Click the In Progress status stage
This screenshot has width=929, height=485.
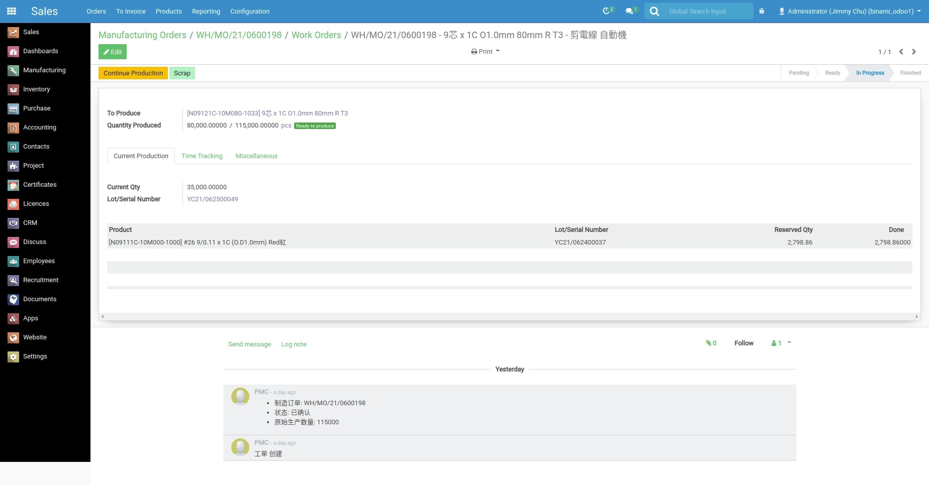click(870, 73)
